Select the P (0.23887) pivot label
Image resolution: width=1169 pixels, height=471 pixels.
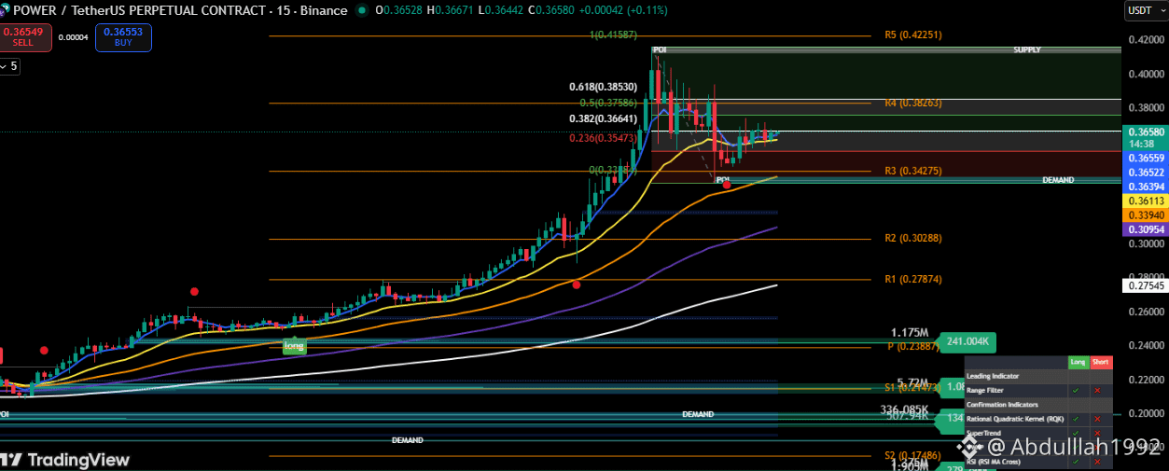click(914, 346)
